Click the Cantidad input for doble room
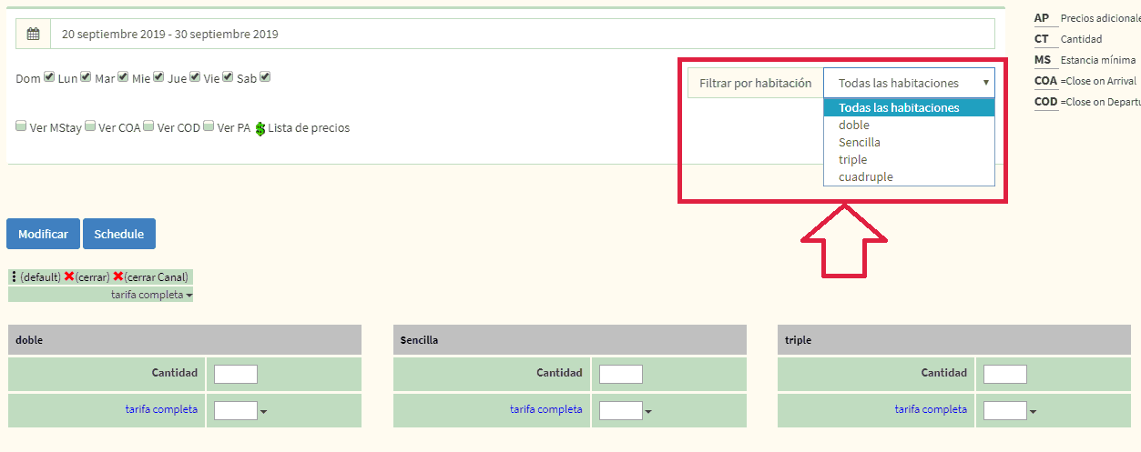The image size is (1141, 452). click(236, 374)
